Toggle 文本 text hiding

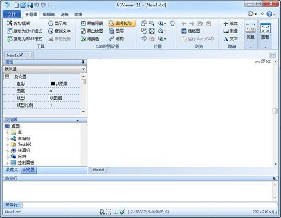[230, 39]
